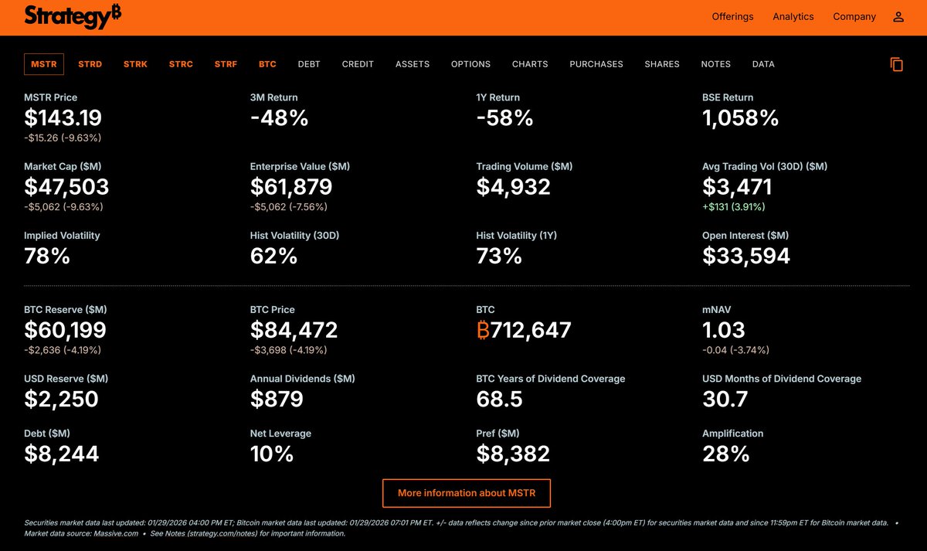
Task: Click USD Reserve value $2,250
Action: [x=61, y=399]
